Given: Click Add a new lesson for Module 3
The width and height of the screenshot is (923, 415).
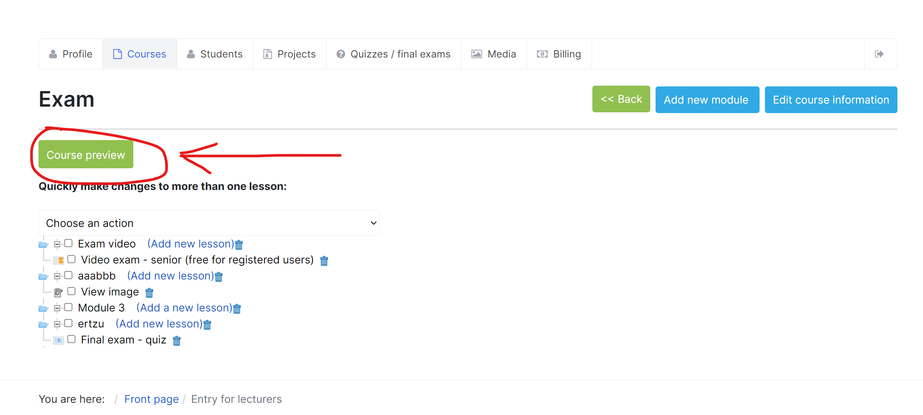Looking at the screenshot, I should 184,308.
